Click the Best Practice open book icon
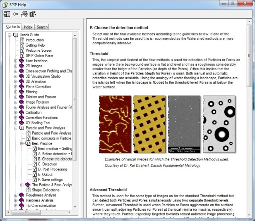The image size is (255, 221). coord(28,143)
